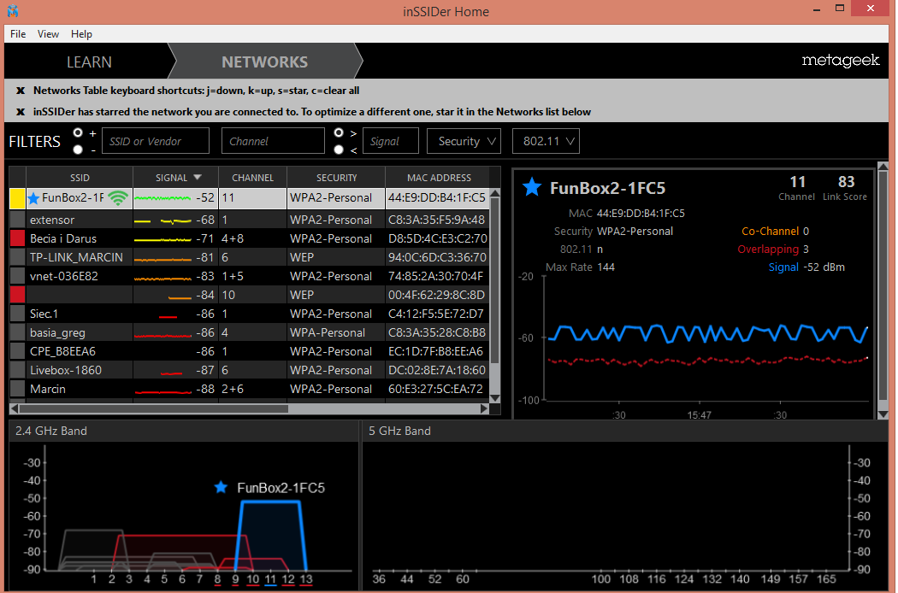Dismiss the keyboard shortcuts notice with X

(x=21, y=91)
